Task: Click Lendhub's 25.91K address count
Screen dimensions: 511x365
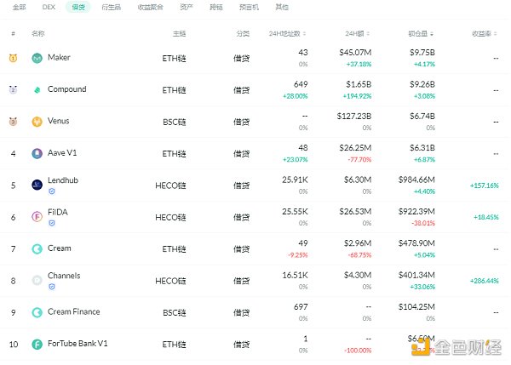Action: (295, 180)
